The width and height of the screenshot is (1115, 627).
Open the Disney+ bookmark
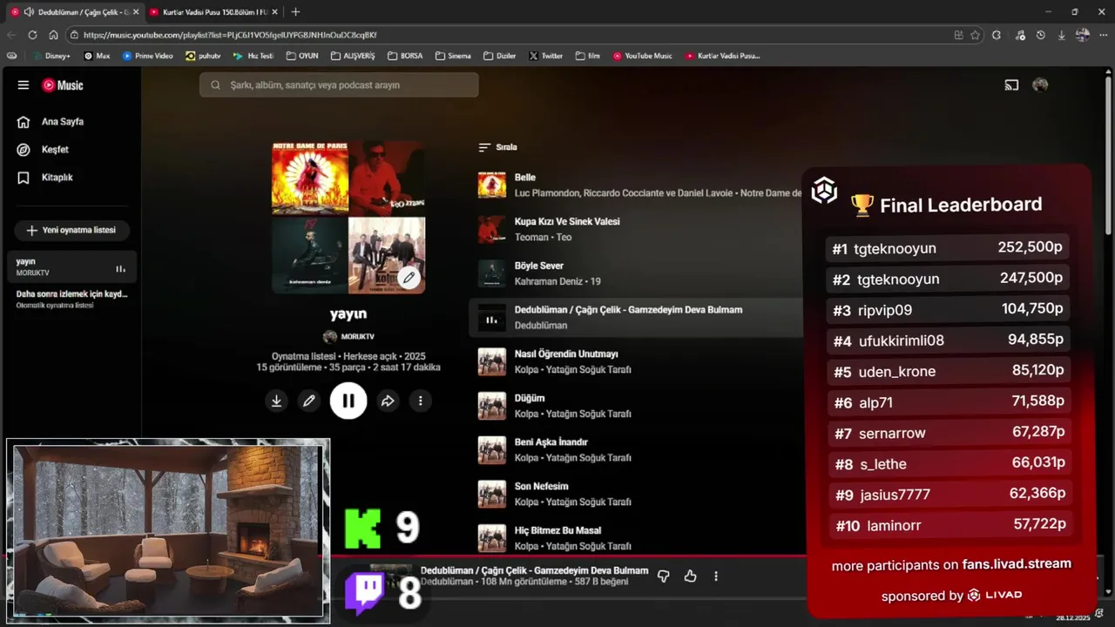pyautogui.click(x=51, y=56)
